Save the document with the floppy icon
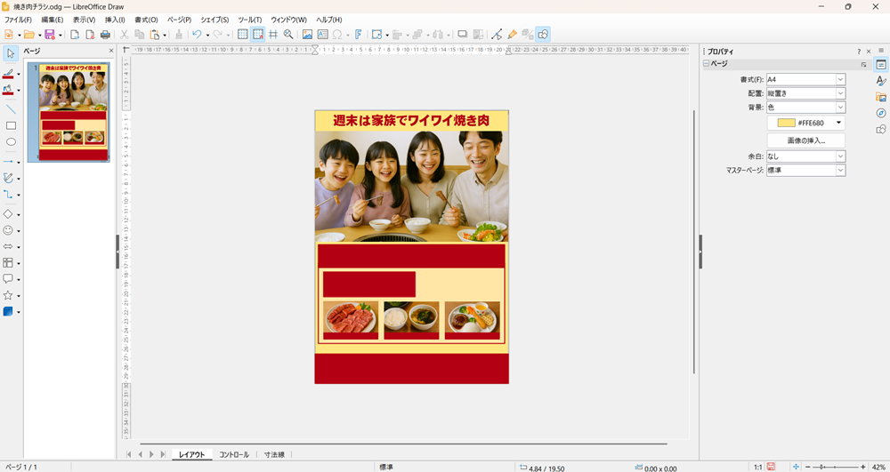Screen dimensions: 890x472 tap(49, 35)
